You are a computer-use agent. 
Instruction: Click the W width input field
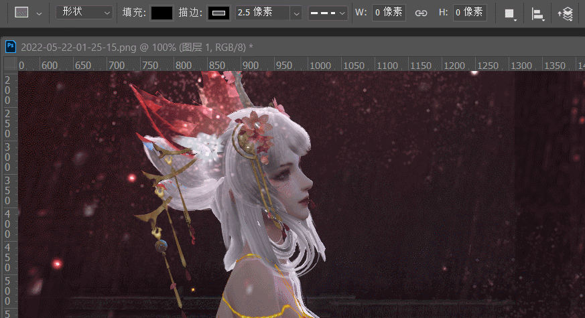click(x=389, y=13)
